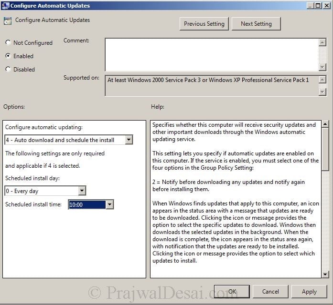
Task: Click the Help pane scrollbar thumb
Action: click(x=325, y=149)
